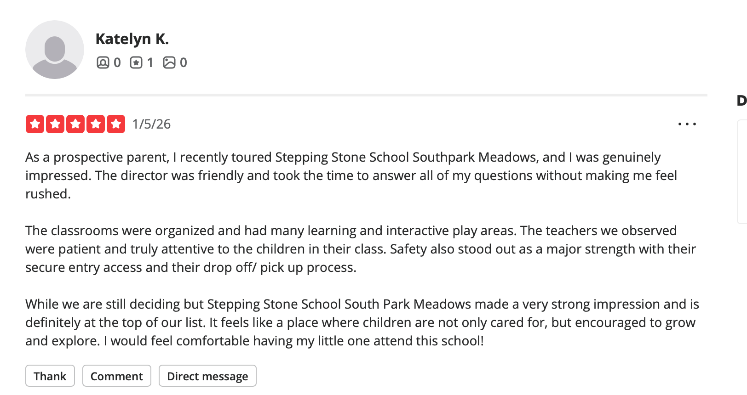Click the photos count icon

[169, 62]
